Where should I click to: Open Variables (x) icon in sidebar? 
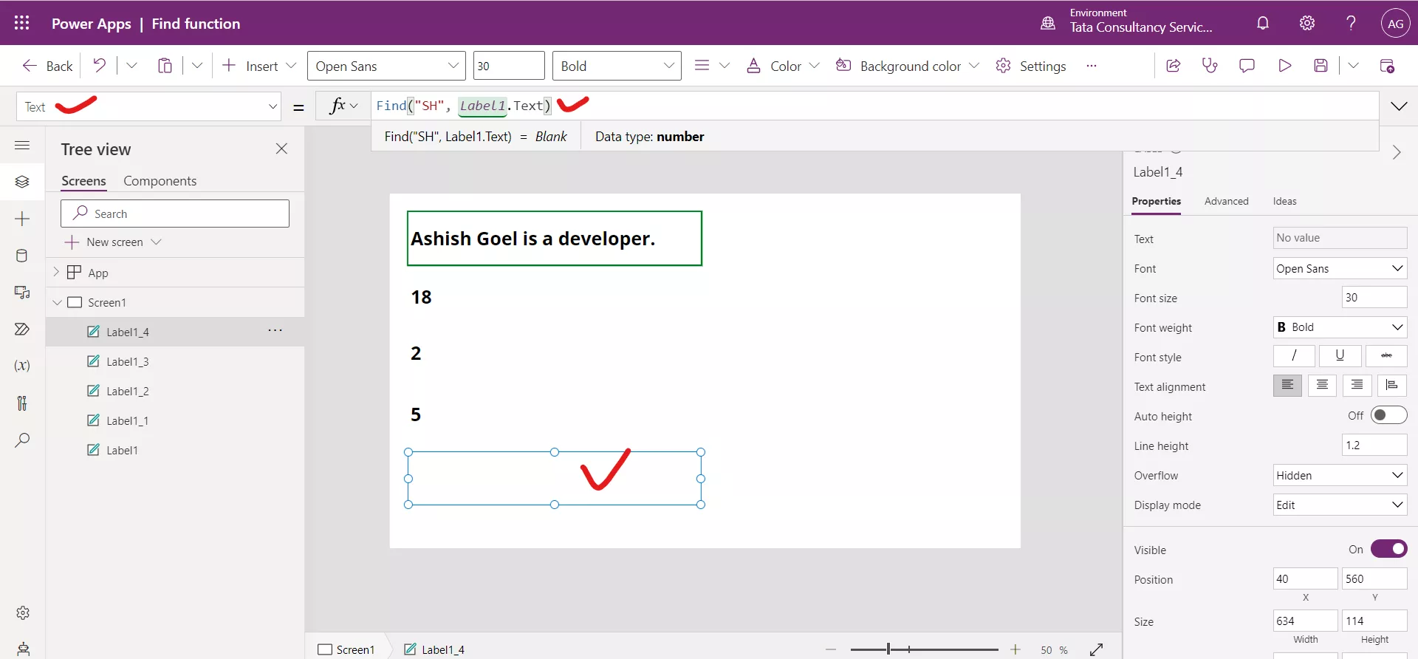pyautogui.click(x=22, y=366)
